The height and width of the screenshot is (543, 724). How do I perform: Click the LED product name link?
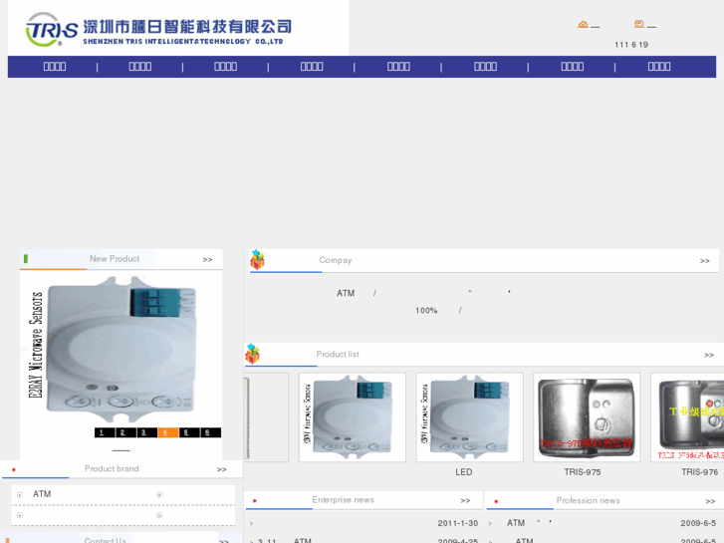(x=464, y=472)
